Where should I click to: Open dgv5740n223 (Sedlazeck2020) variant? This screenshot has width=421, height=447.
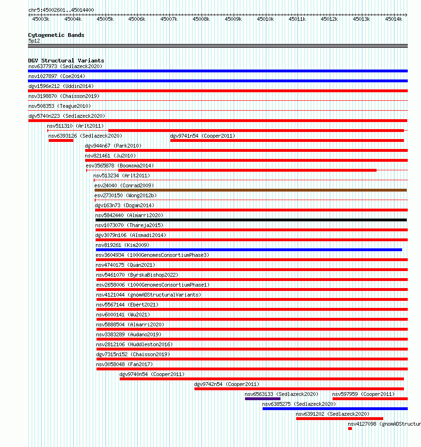tap(67, 116)
